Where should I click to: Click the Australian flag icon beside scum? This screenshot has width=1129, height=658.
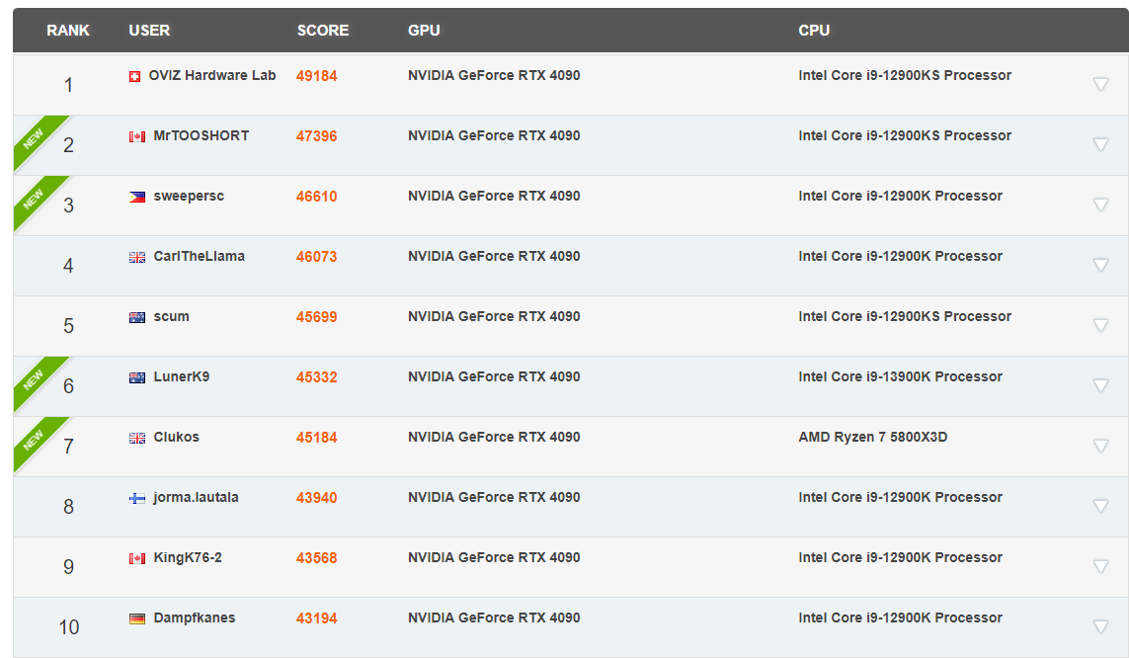click(x=137, y=317)
